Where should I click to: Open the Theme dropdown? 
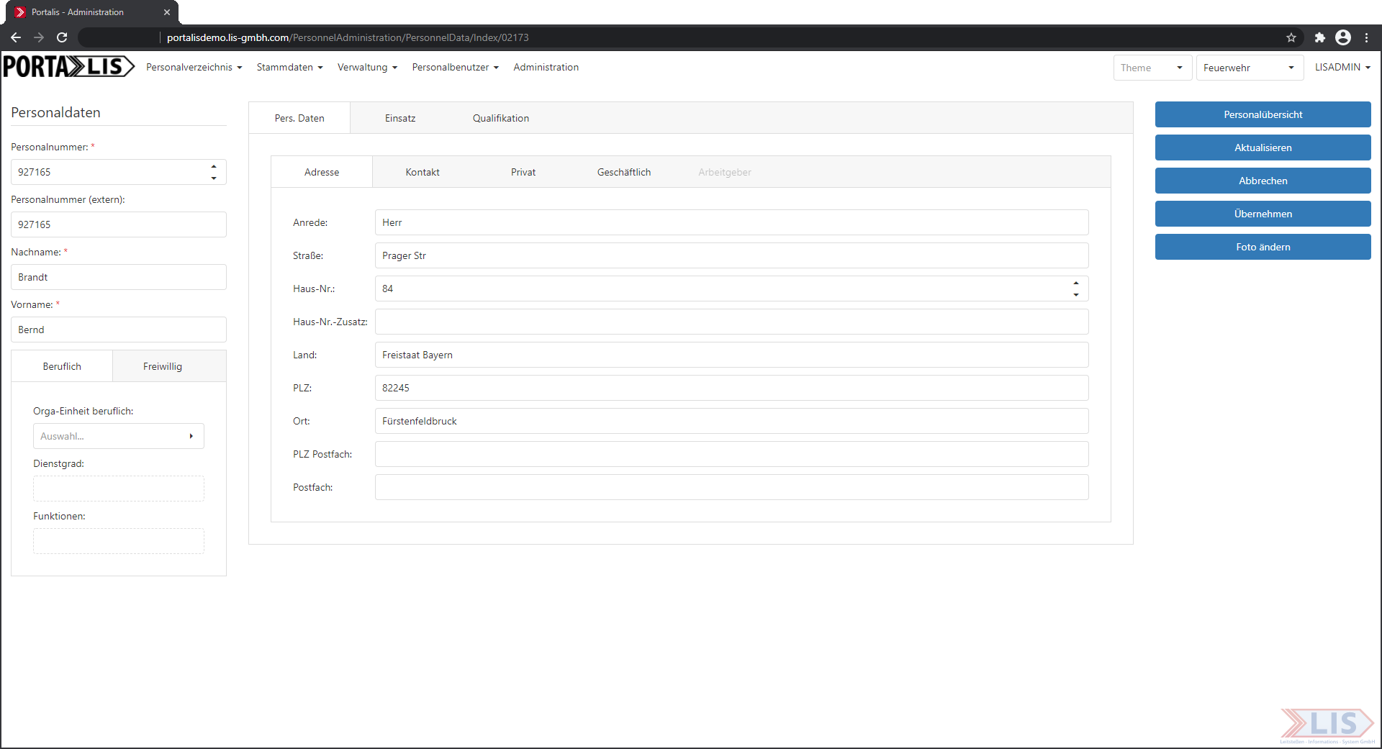1152,68
